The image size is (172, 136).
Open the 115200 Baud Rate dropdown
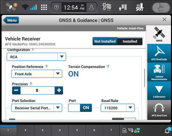pos(118,108)
